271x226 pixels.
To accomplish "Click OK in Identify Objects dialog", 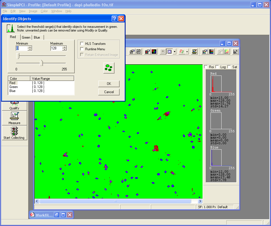I will tap(109, 84).
